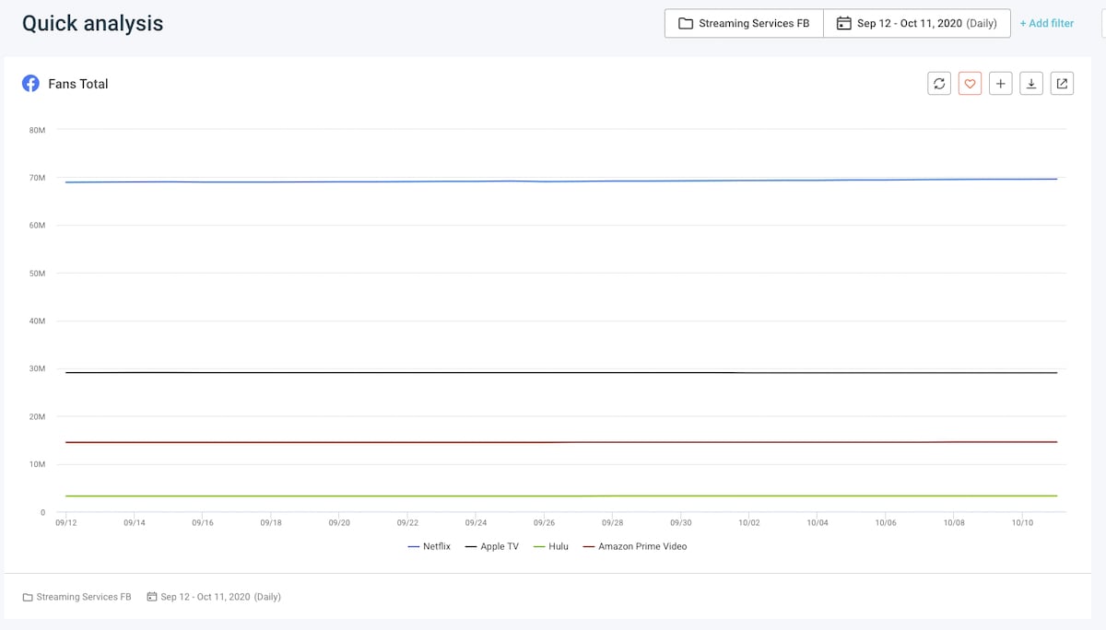Open the Sep 12 - Oct 11, 2020 date picker
Image resolution: width=1106 pixels, height=630 pixels.
click(917, 23)
